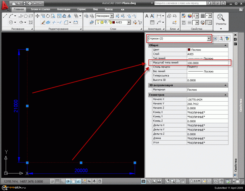Toggle the toolbar lock icon in status bar

pos(221,181)
